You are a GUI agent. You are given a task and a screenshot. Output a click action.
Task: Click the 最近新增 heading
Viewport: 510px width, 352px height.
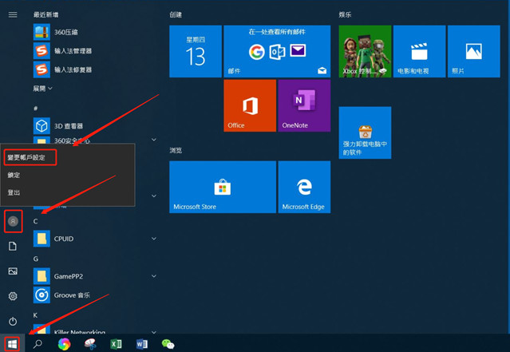point(45,14)
